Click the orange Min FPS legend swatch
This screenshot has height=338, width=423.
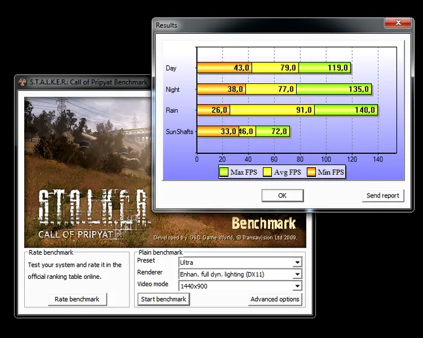311,172
